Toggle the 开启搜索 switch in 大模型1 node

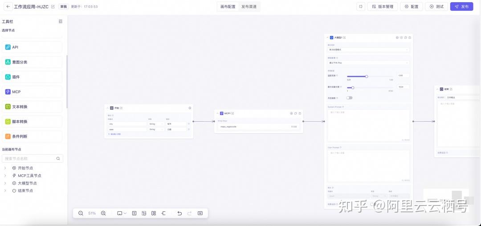(350, 98)
